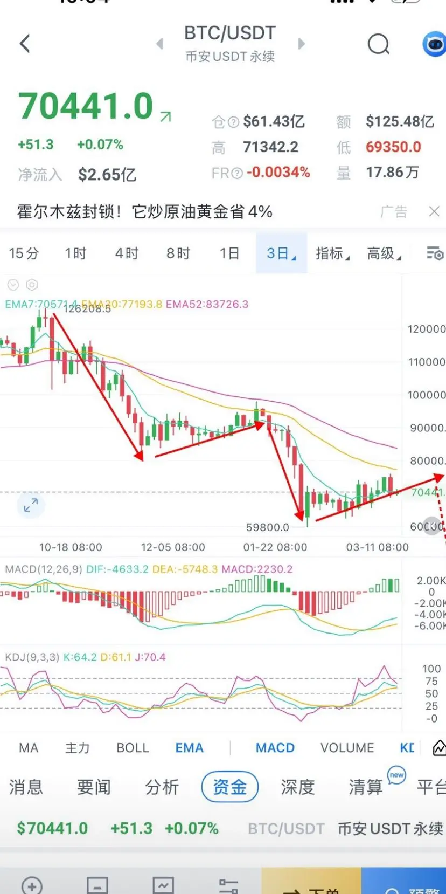Viewport: 446px width, 894px height.
Task: Open hexagon indicator settings icon
Action: (x=32, y=285)
